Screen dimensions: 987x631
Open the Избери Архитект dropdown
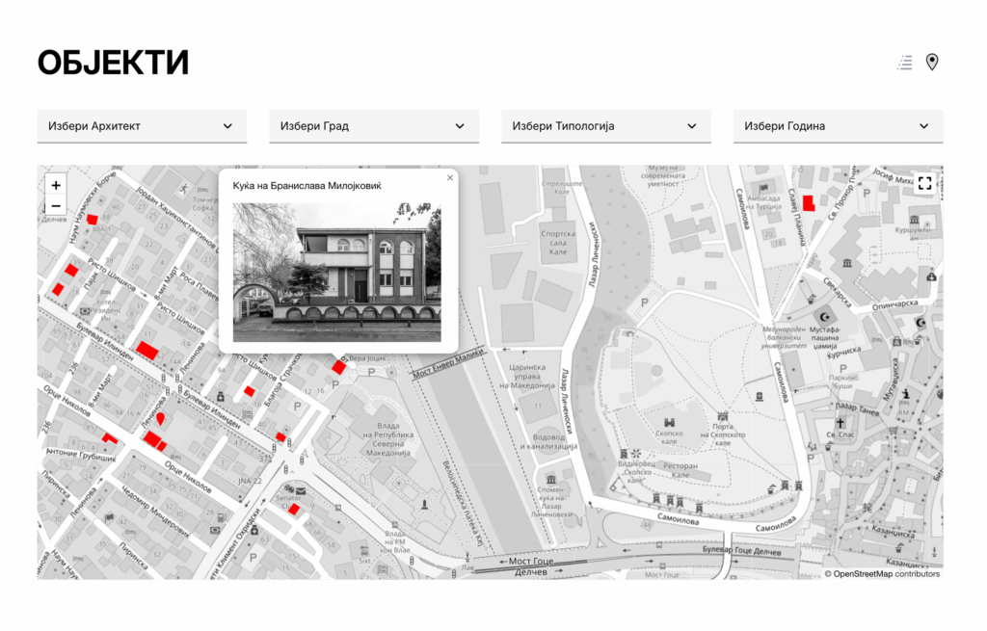coord(142,126)
